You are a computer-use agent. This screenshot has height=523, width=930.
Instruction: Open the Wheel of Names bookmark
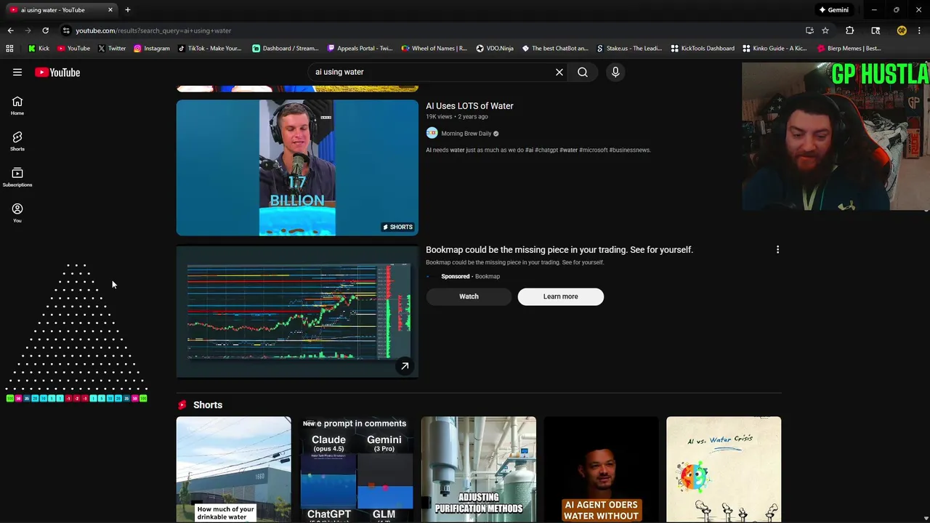click(434, 49)
